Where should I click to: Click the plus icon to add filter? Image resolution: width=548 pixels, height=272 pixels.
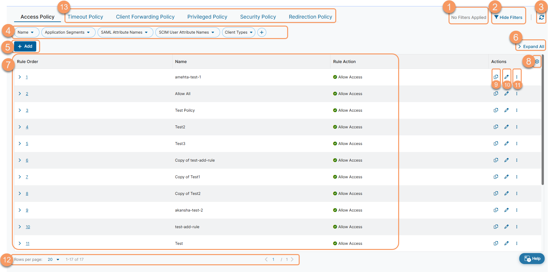pos(262,32)
